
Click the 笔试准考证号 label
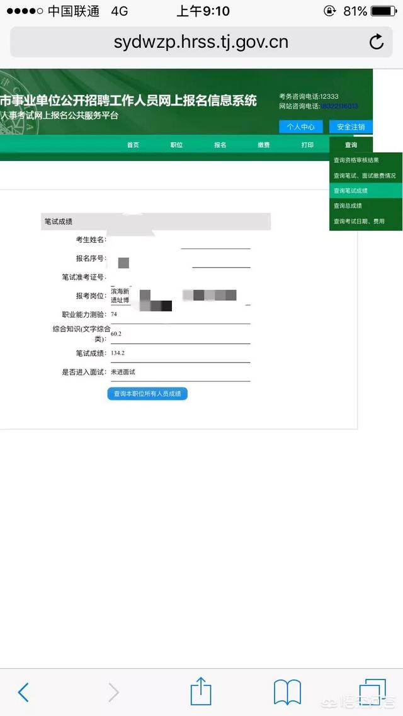click(84, 277)
